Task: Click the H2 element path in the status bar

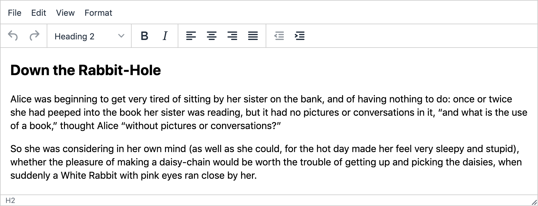Action: click(x=10, y=201)
